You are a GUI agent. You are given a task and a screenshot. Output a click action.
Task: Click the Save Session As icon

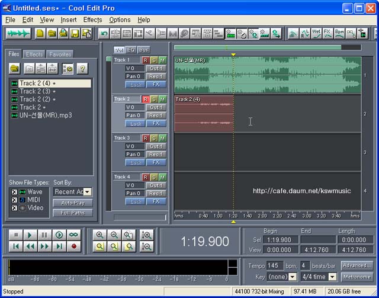click(x=86, y=34)
